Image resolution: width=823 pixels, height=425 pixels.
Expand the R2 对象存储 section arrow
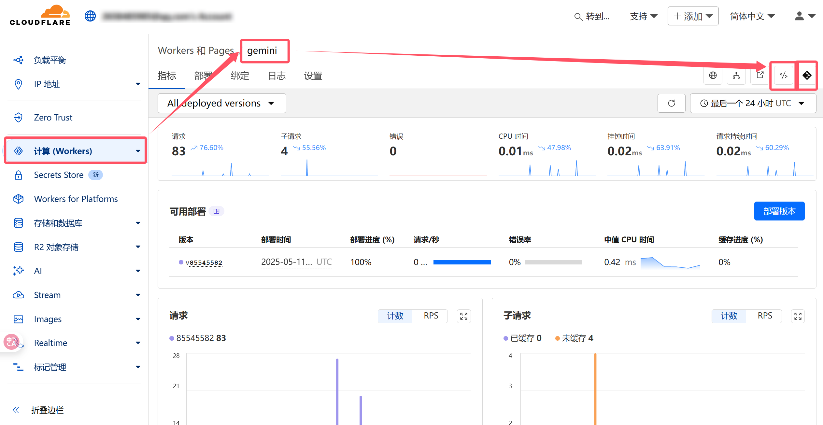pyautogui.click(x=138, y=247)
